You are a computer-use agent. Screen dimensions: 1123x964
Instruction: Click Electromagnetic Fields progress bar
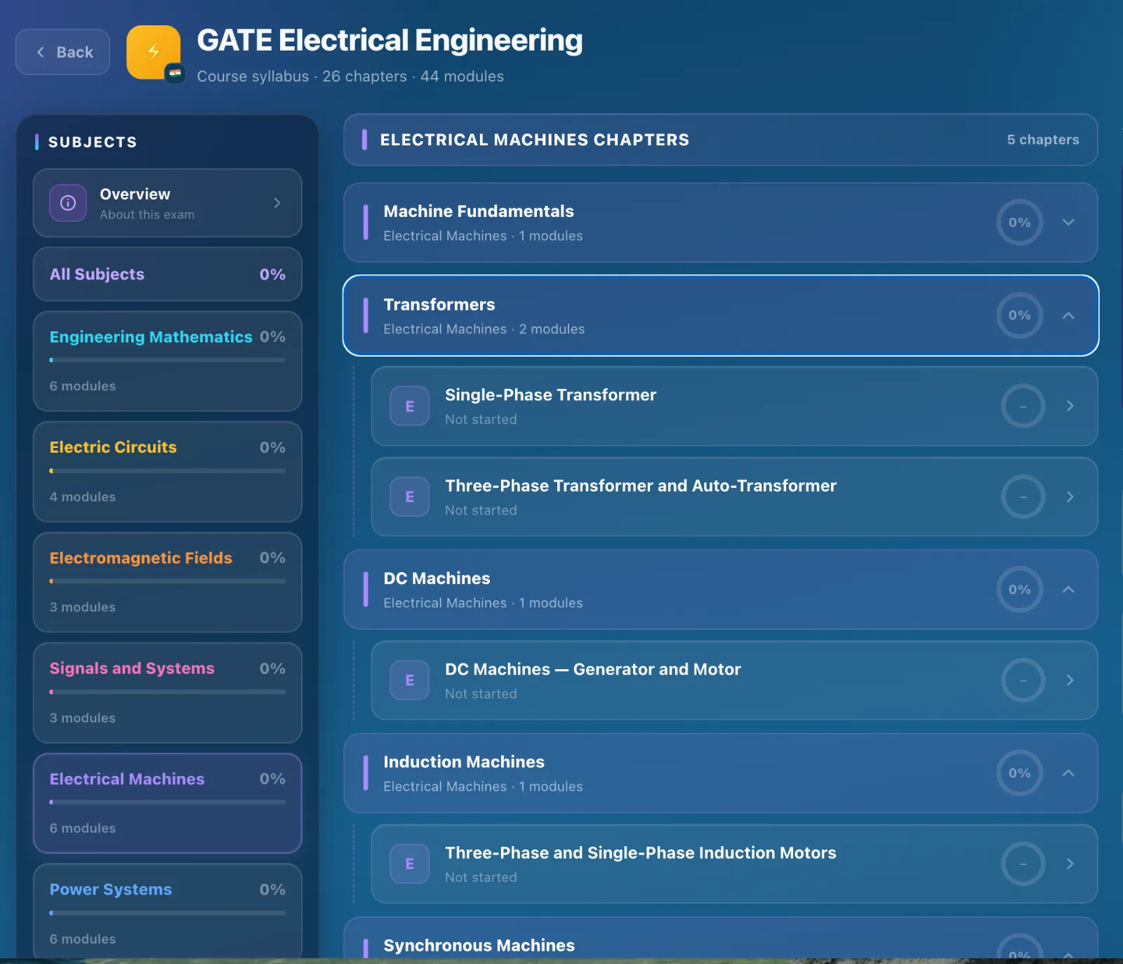pyautogui.click(x=168, y=581)
